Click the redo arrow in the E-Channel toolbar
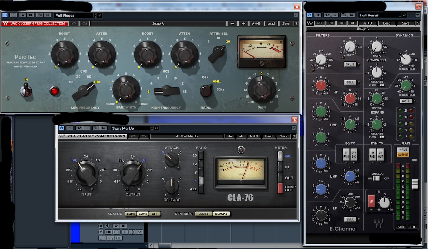The height and width of the screenshot is (249, 428). (330, 23)
